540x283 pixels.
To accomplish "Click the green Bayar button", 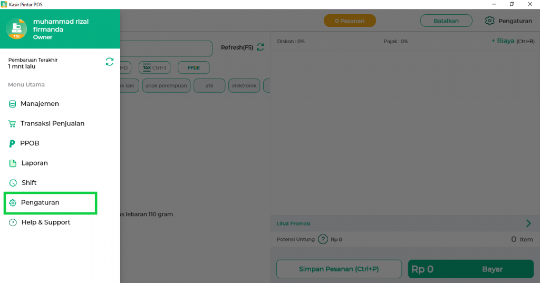I will [x=470, y=269].
